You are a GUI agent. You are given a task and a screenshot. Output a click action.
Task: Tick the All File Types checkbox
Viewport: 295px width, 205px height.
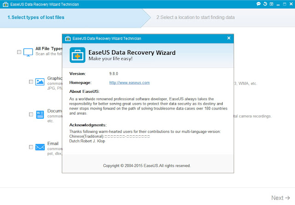19,52
